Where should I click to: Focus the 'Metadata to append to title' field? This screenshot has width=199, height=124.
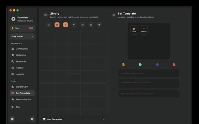[x=149, y=73]
